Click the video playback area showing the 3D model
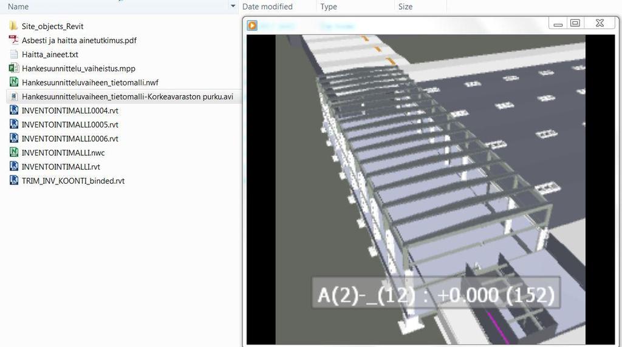This screenshot has width=622, height=347. point(431,189)
